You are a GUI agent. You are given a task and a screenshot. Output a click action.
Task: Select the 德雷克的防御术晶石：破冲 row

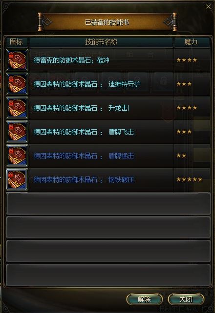tap(108, 60)
